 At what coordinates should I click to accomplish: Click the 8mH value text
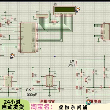71,65
